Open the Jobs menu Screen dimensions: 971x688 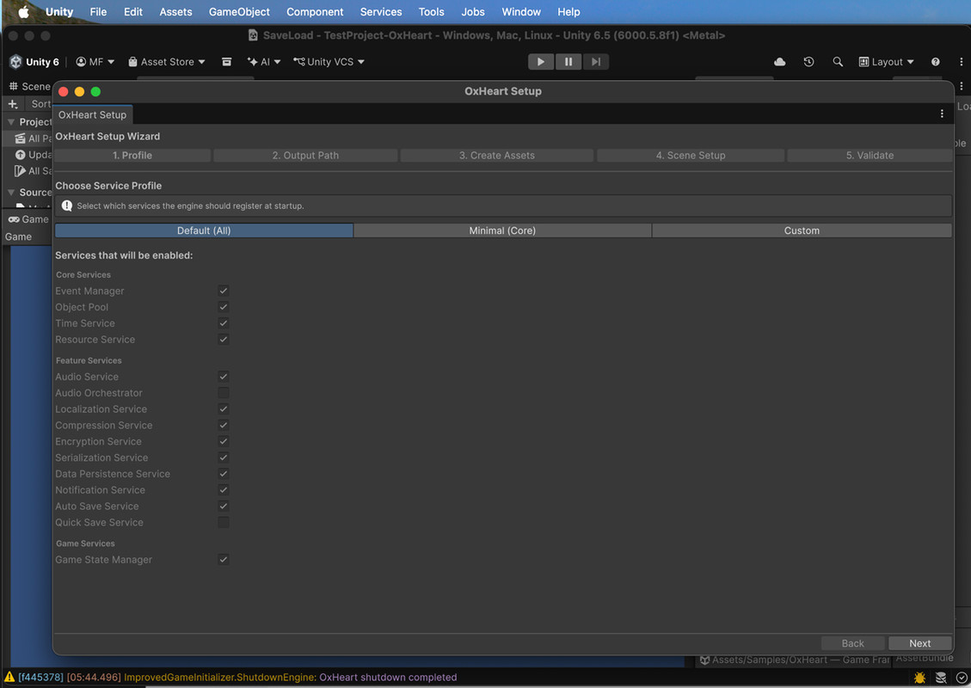[472, 12]
